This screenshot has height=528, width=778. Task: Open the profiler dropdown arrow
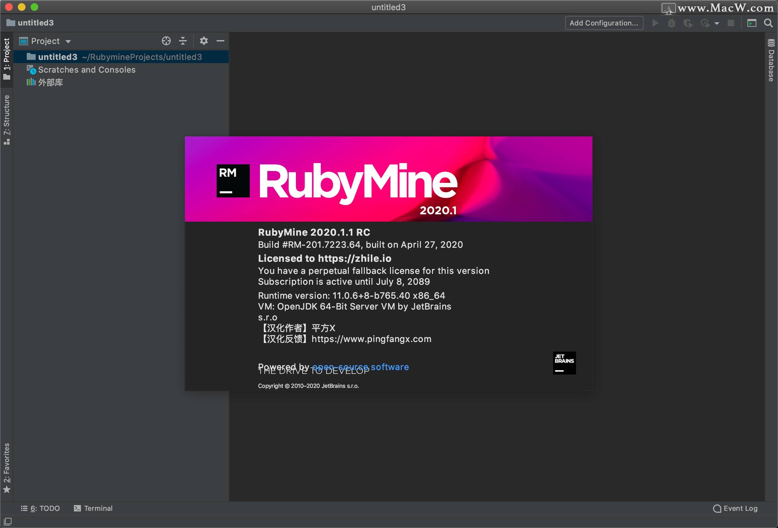click(x=717, y=24)
